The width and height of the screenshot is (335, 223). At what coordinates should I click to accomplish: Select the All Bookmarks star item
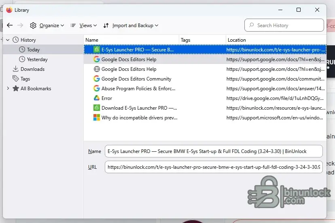point(36,89)
